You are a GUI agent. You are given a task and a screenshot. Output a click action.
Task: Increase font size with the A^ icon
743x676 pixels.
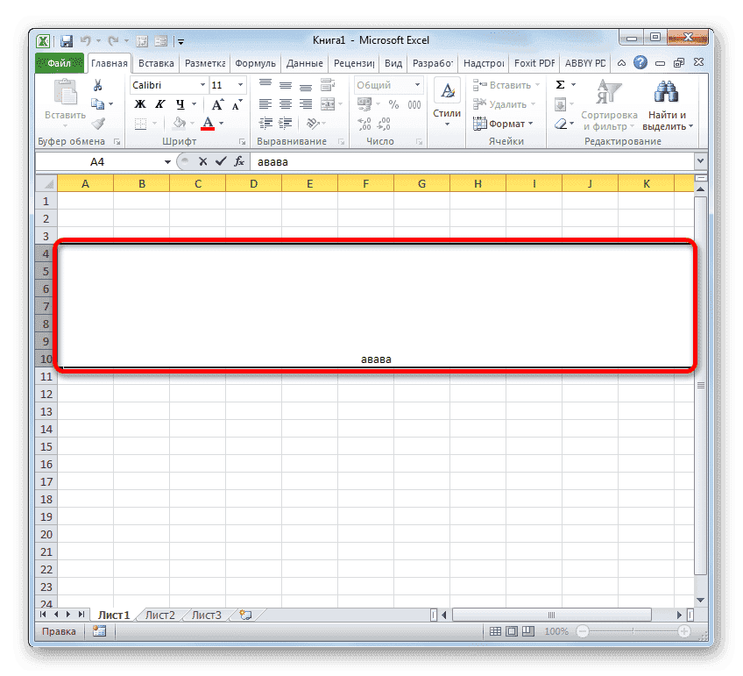point(216,103)
